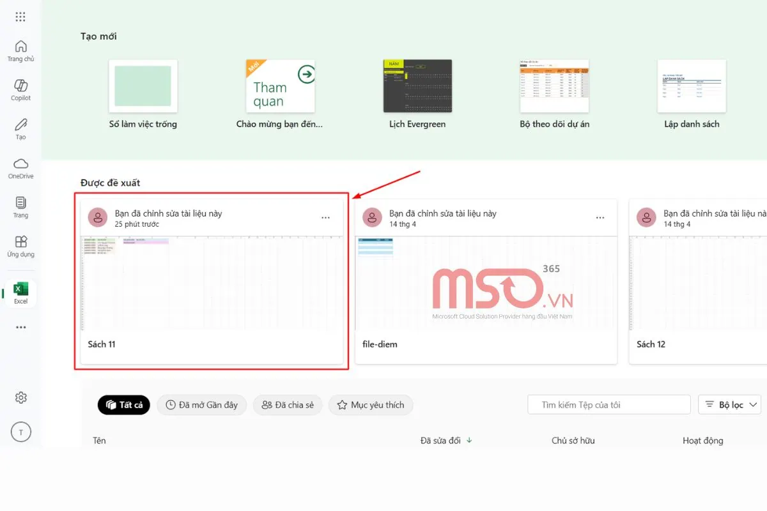Create new Sổ làm việc trống workbook
Image resolution: width=767 pixels, height=511 pixels.
pos(143,86)
